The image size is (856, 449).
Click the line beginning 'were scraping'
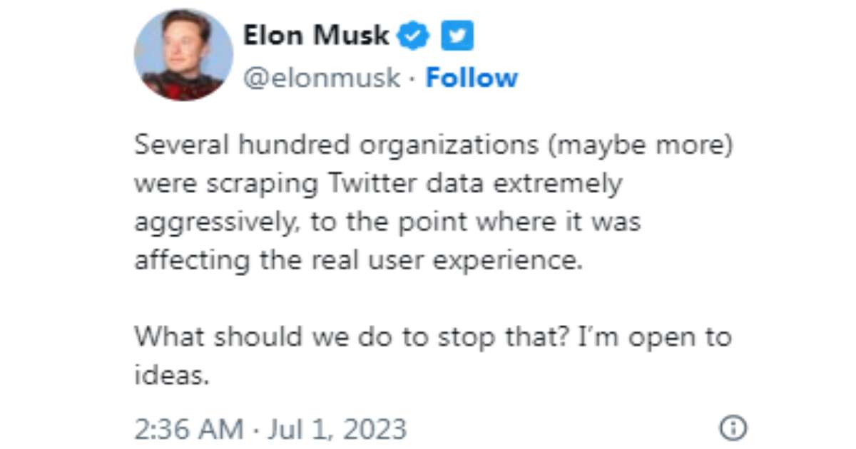(378, 185)
